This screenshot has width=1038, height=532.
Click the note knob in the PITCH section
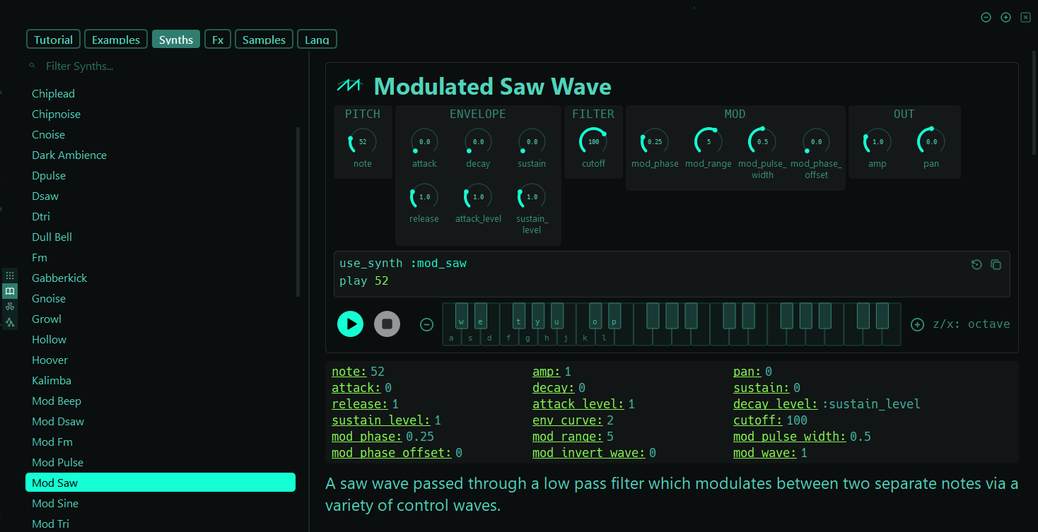[x=363, y=141]
